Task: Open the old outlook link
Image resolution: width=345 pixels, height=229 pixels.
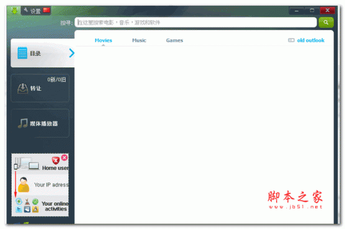Action: 310,40
